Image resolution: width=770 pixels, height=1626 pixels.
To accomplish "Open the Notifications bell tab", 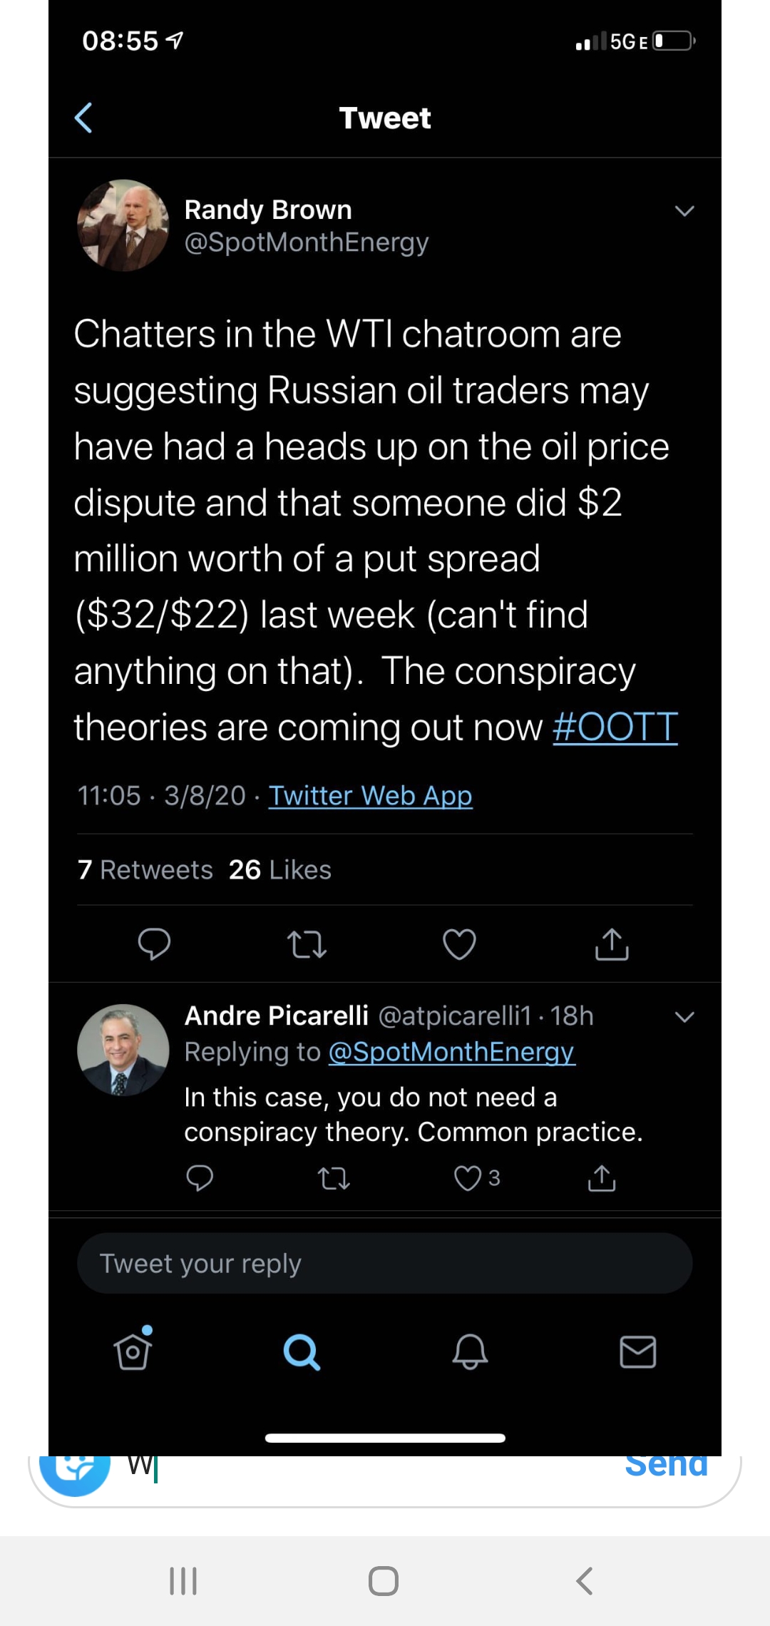I will (x=470, y=1351).
